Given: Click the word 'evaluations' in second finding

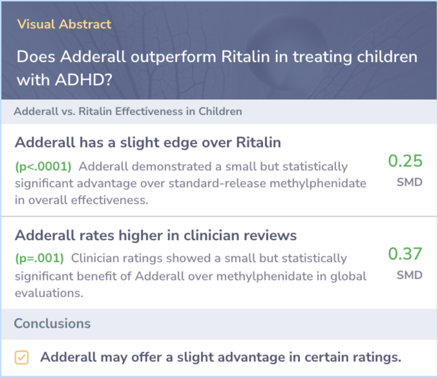Looking at the screenshot, I should (49, 293).
